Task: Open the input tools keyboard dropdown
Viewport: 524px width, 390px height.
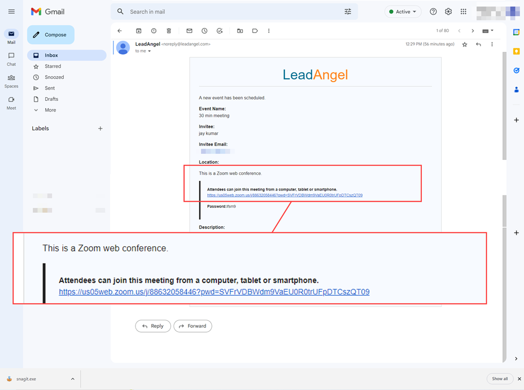Action: pyautogui.click(x=488, y=31)
